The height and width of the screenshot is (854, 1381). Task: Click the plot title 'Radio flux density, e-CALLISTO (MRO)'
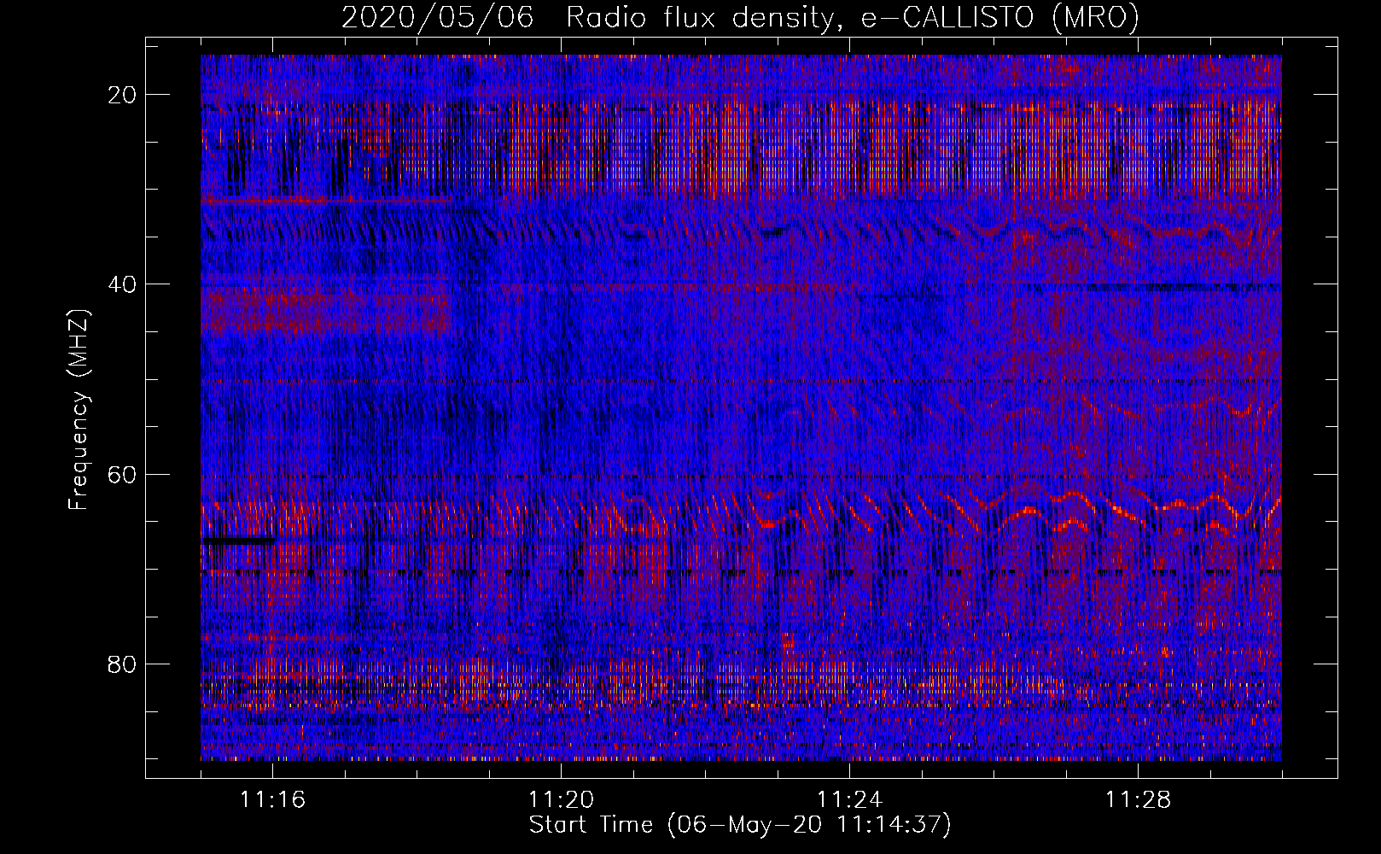pyautogui.click(x=853, y=17)
